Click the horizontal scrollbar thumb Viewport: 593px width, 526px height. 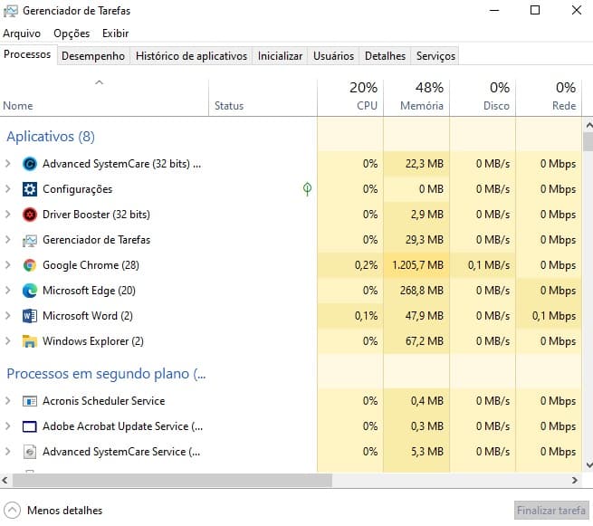point(172,480)
